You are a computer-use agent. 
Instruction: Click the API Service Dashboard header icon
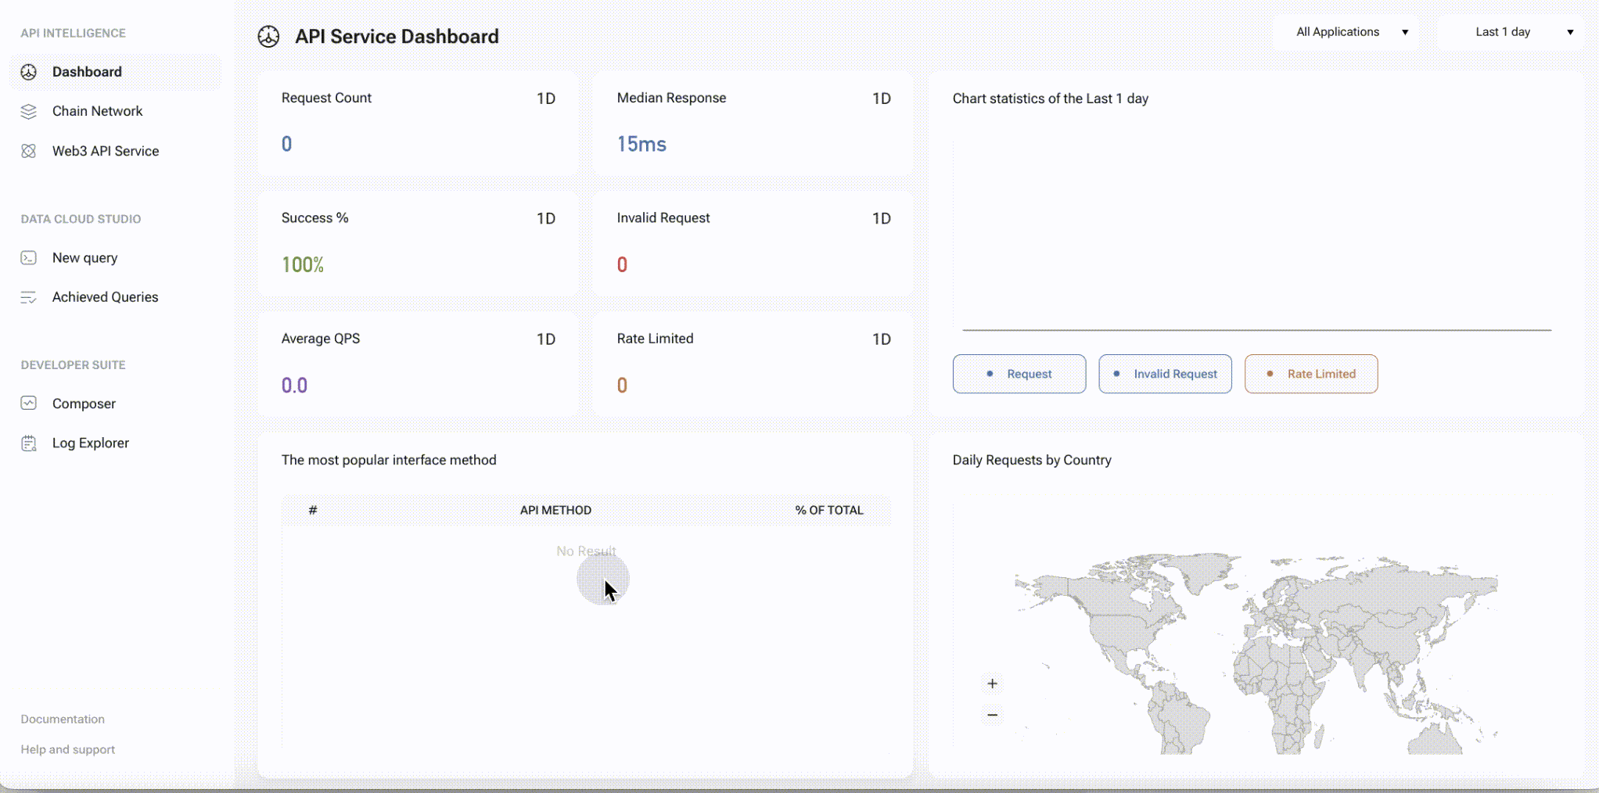click(268, 37)
